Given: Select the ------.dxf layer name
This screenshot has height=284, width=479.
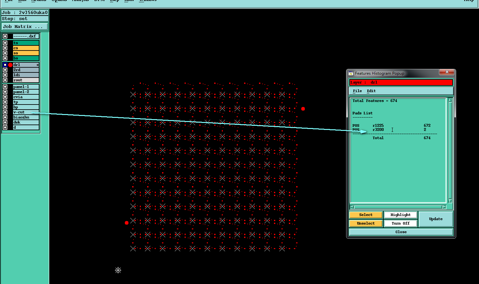Looking at the screenshot, I should [x=26, y=36].
